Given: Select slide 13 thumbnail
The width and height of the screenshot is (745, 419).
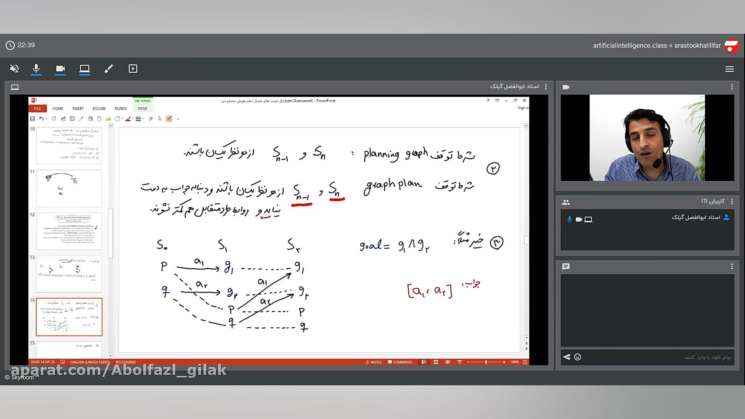Looking at the screenshot, I should coord(69,274).
